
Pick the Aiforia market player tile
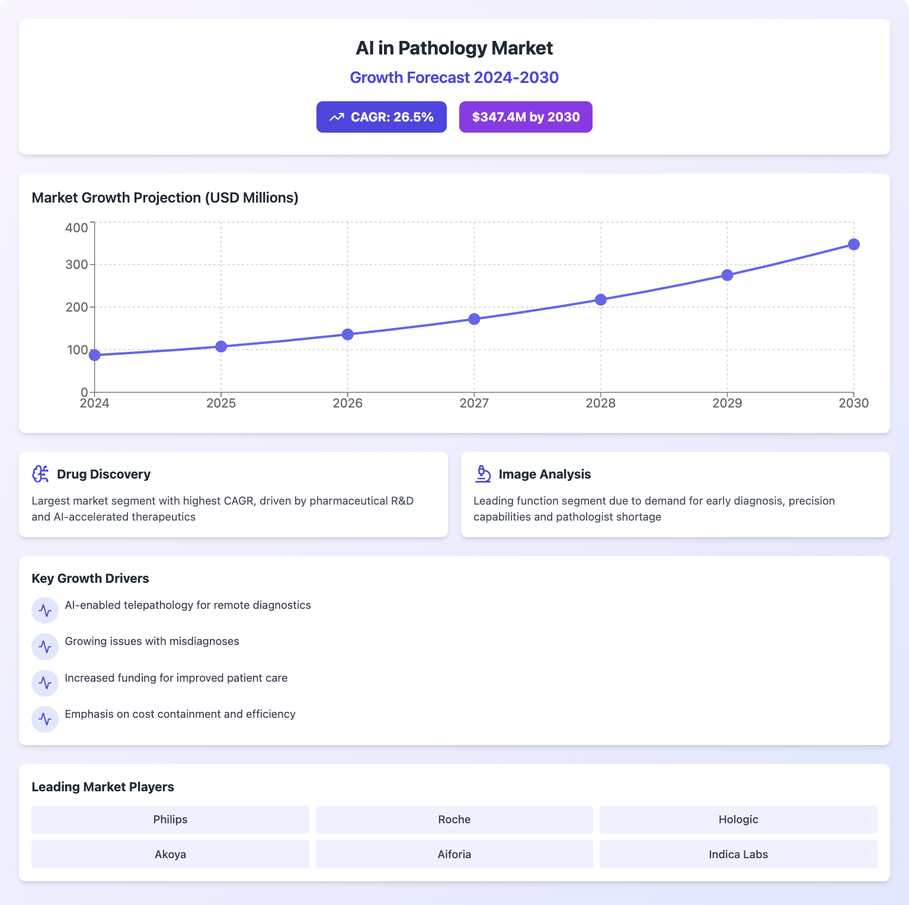pyautogui.click(x=454, y=855)
